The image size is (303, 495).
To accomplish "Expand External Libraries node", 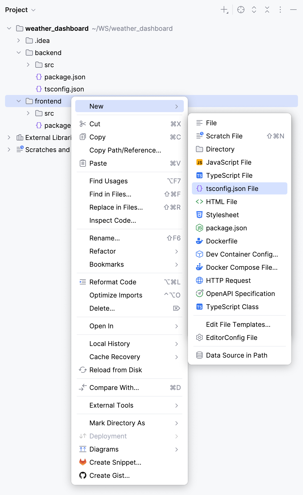I will pyautogui.click(x=9, y=137).
